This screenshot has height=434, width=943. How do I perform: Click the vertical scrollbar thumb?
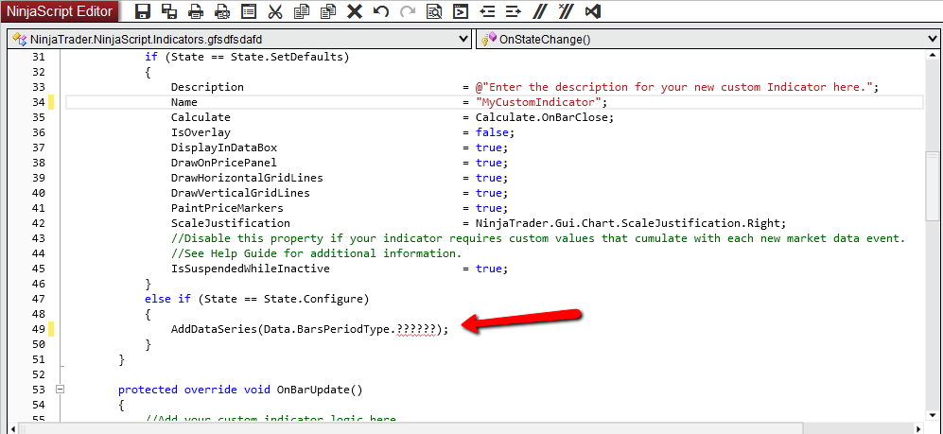tap(932, 186)
